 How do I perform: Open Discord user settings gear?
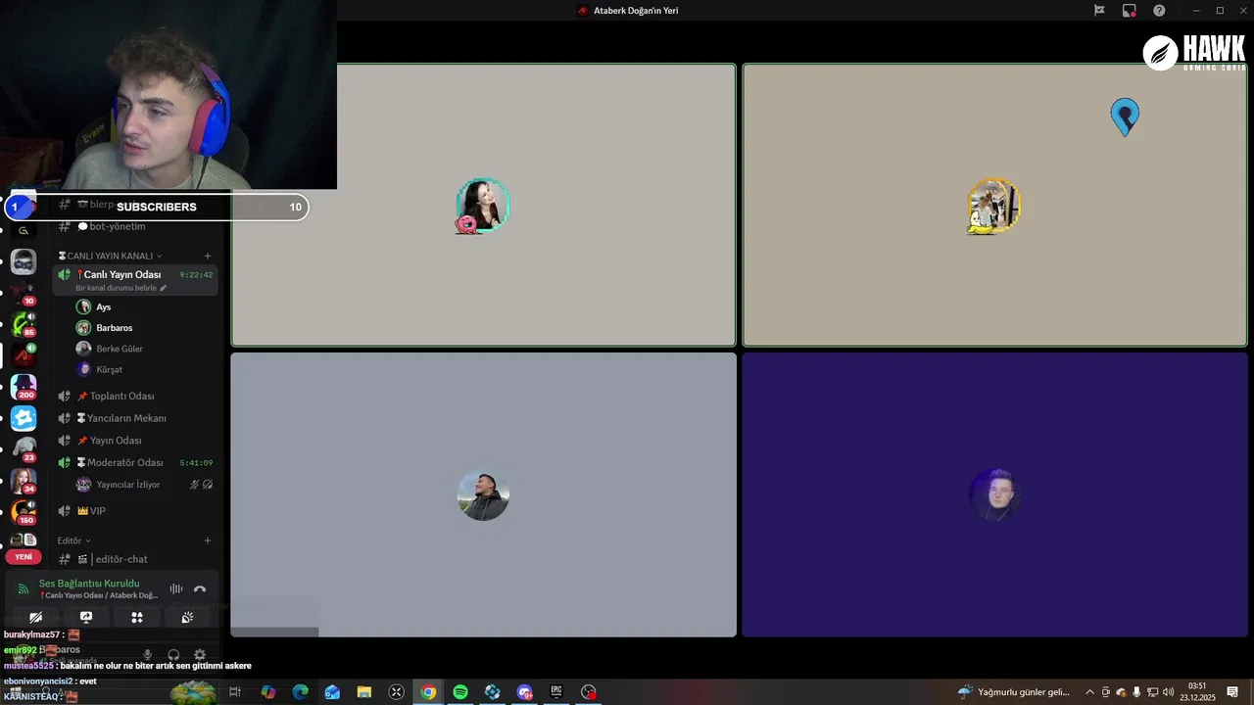coord(200,655)
